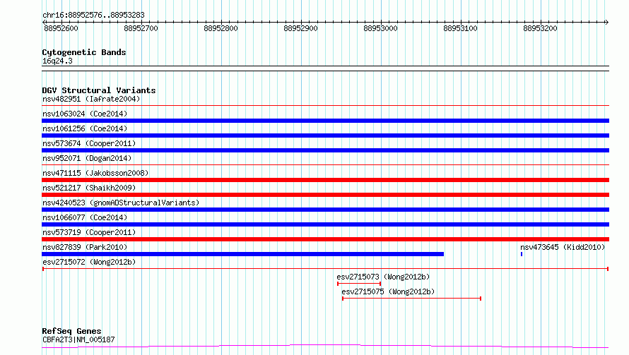Select the esv2715072 (Wong2012b) label
The image size is (629, 355).
[89, 262]
